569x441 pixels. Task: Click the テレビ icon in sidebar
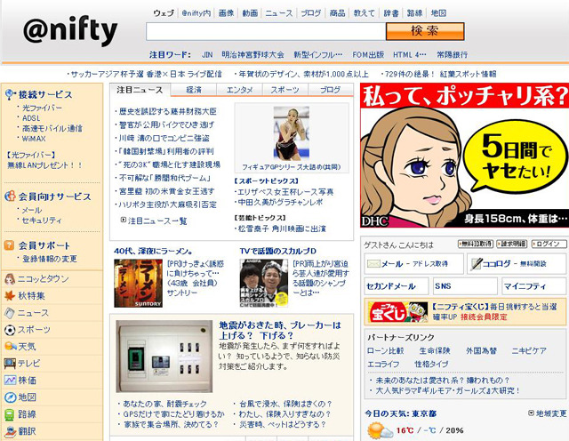coord(8,363)
